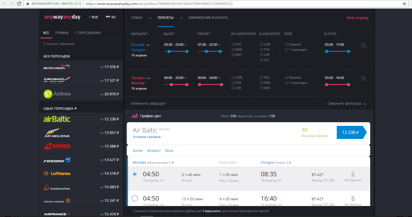Open RUB currency selector
Screen dimensions: 412x217
[93, 17]
